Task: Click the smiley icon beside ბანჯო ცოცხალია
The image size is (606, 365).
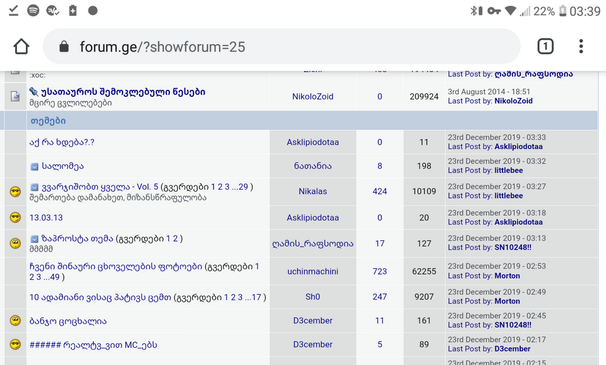Action: point(15,321)
